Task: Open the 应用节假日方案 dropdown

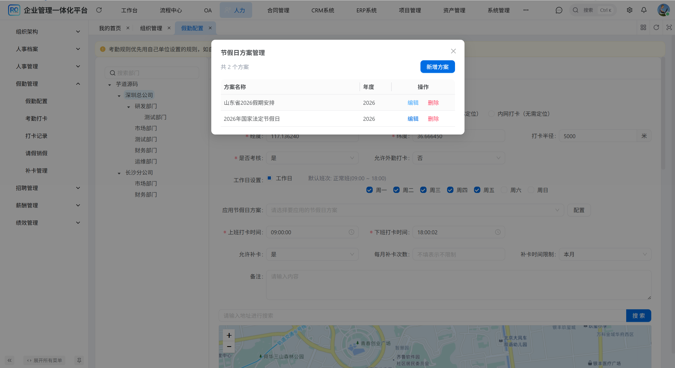Action: (415, 210)
